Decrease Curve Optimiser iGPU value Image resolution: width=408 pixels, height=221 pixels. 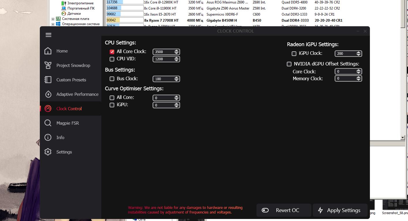[x=176, y=106]
